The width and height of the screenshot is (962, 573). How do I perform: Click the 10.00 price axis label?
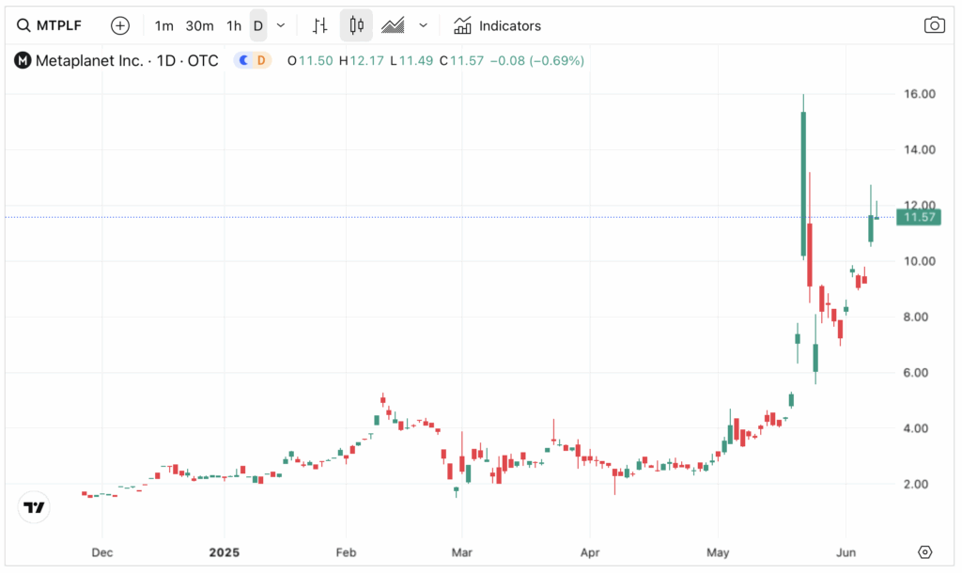click(919, 261)
